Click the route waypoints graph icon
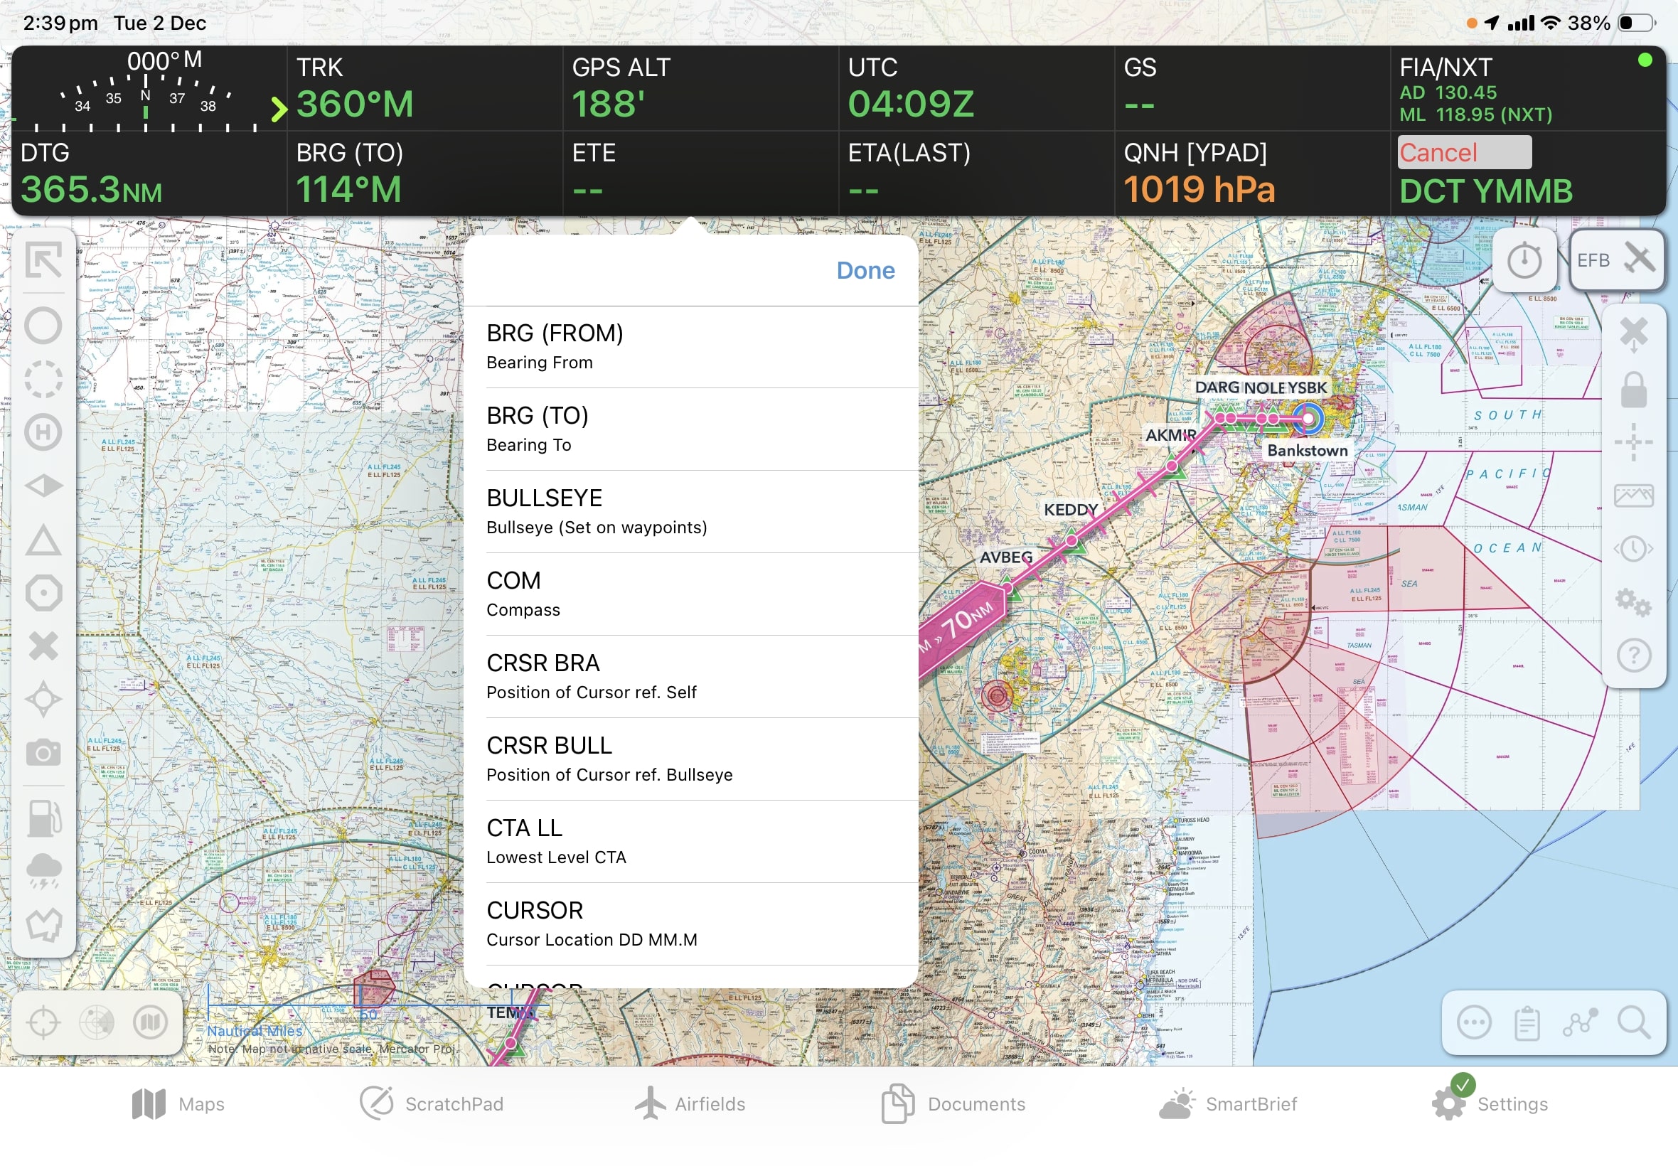1678x1166 pixels. pyautogui.click(x=1581, y=1023)
